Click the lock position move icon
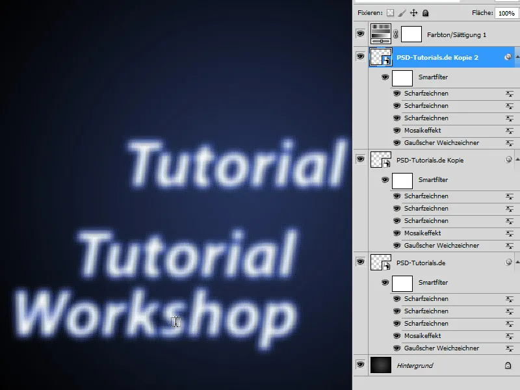This screenshot has width=520, height=390. [x=413, y=13]
